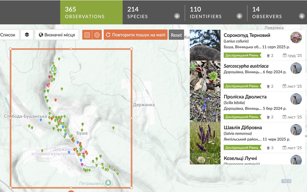This screenshot has width=307, height=192.
Task: Toggle list view with the "Список" button
Action: (8, 35)
